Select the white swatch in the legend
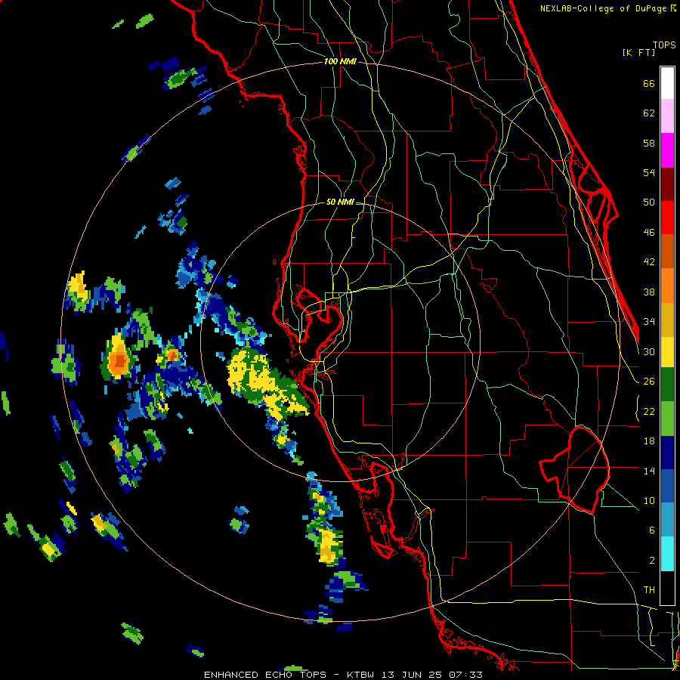The width and height of the screenshot is (680, 680). coord(667,83)
